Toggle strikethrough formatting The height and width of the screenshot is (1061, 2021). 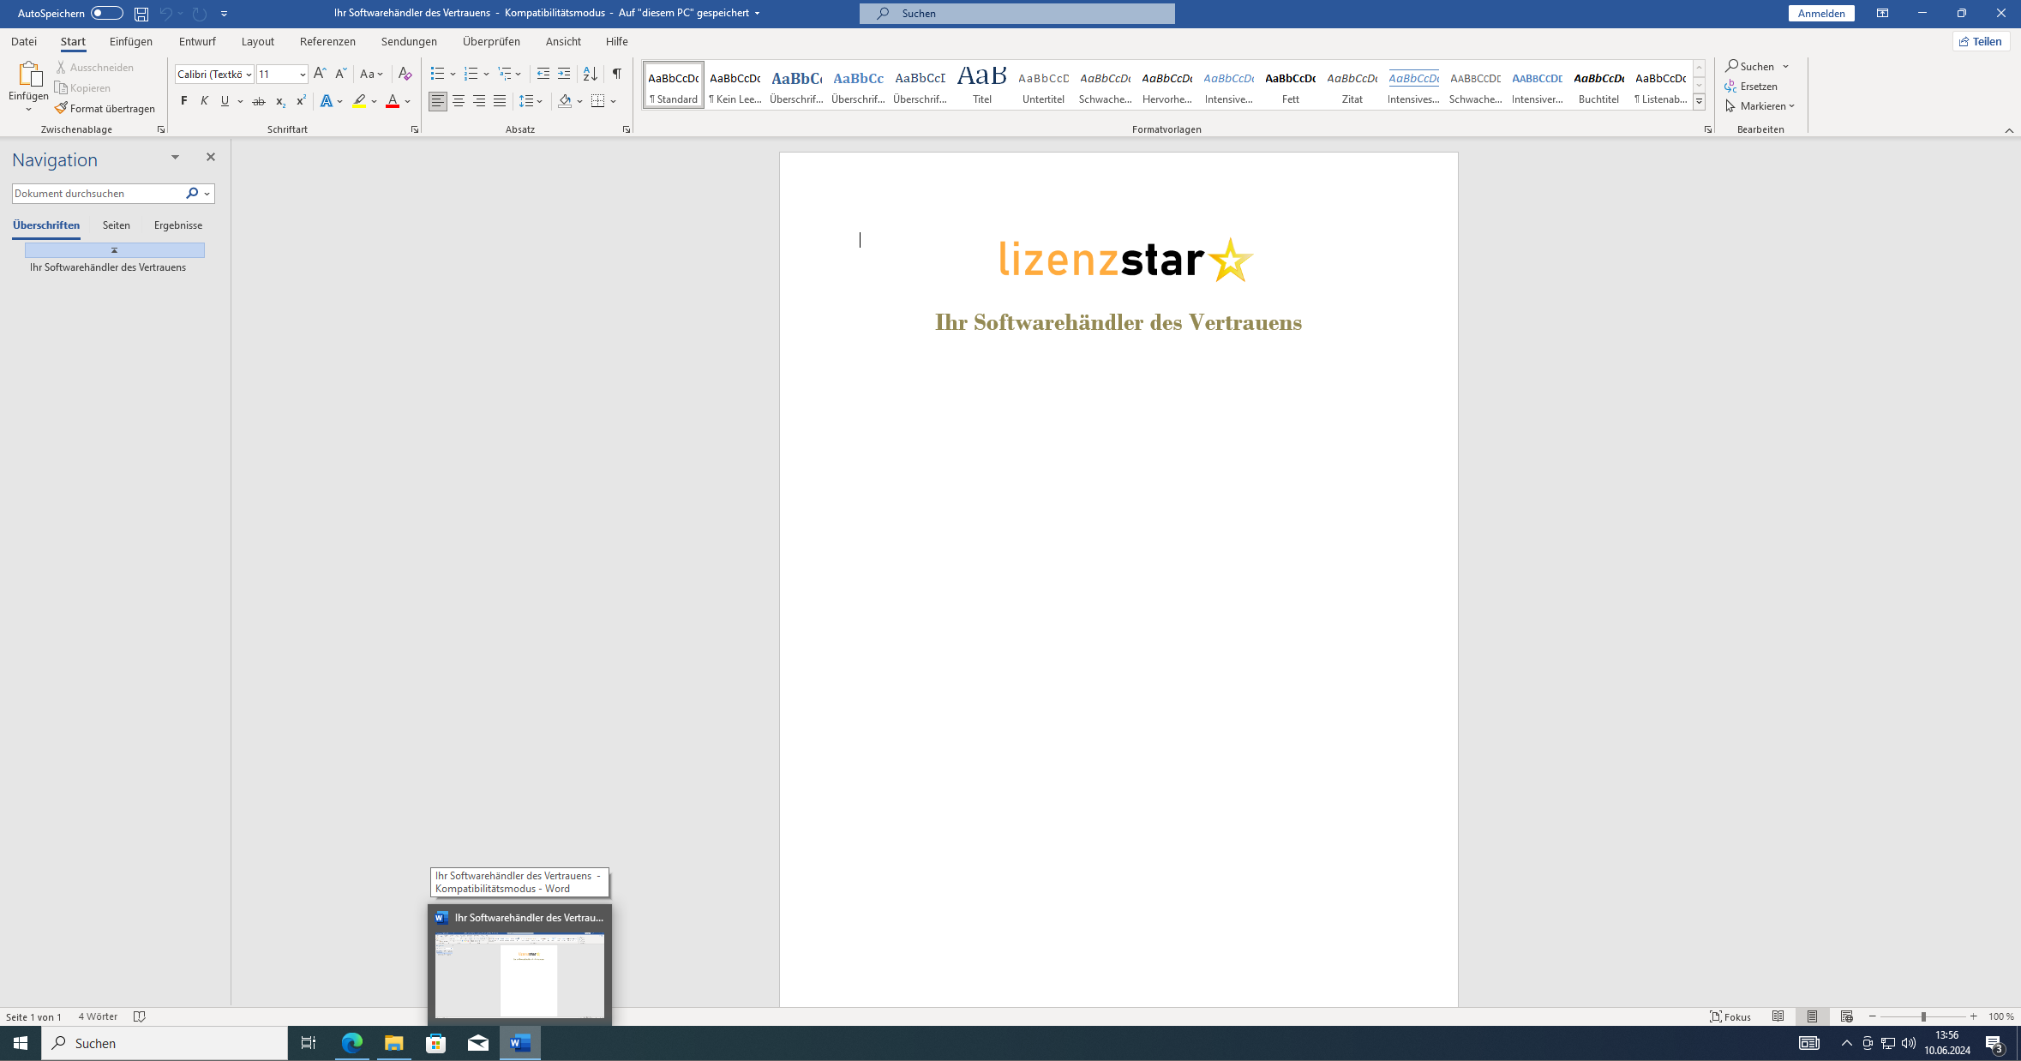coord(258,101)
